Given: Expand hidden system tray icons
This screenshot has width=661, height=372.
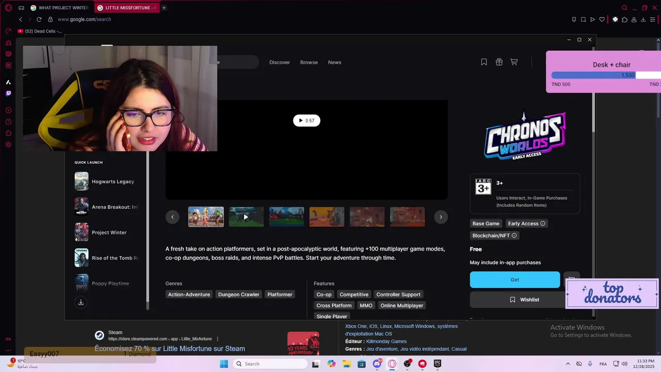Looking at the screenshot, I should coord(568,364).
